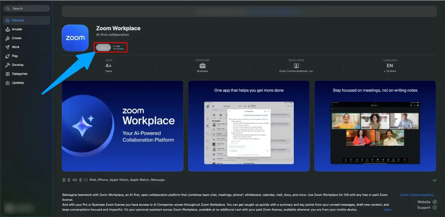
Task: Select the Create sidebar icon
Action: tap(16, 38)
